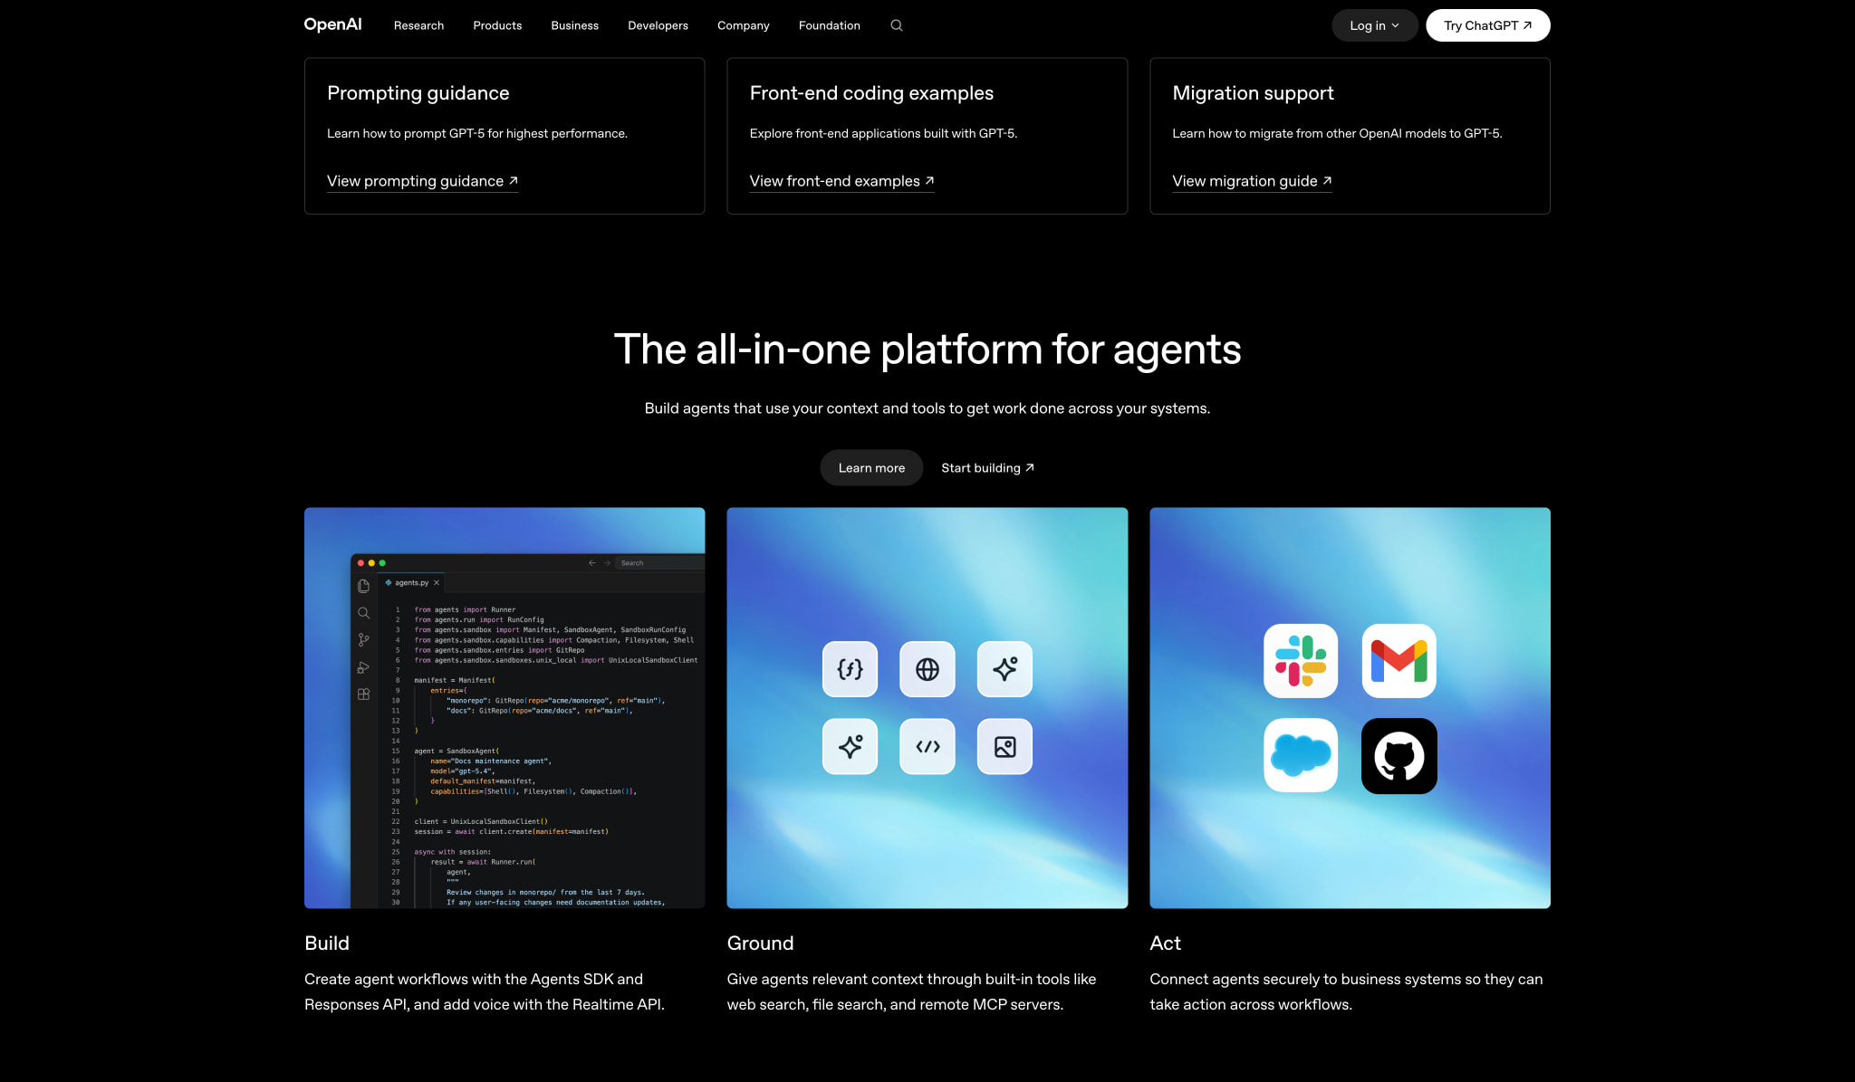The image size is (1855, 1082).
Task: Open the Company menu
Action: (x=743, y=25)
